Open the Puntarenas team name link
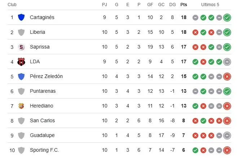 point(43,91)
